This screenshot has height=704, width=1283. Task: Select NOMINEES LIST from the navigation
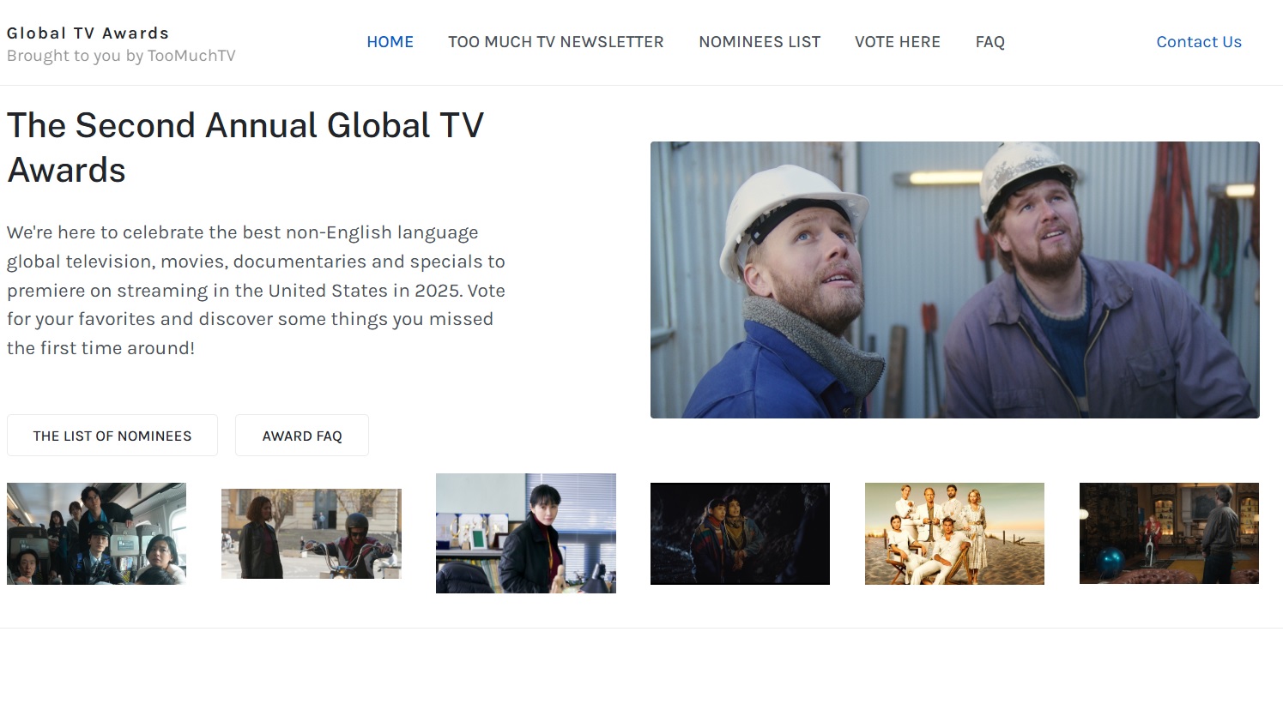[x=759, y=41]
